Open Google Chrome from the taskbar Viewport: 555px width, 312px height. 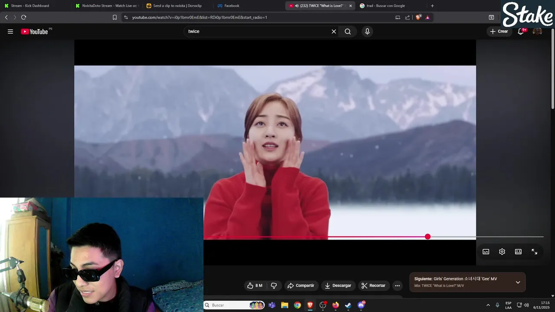coord(297,305)
